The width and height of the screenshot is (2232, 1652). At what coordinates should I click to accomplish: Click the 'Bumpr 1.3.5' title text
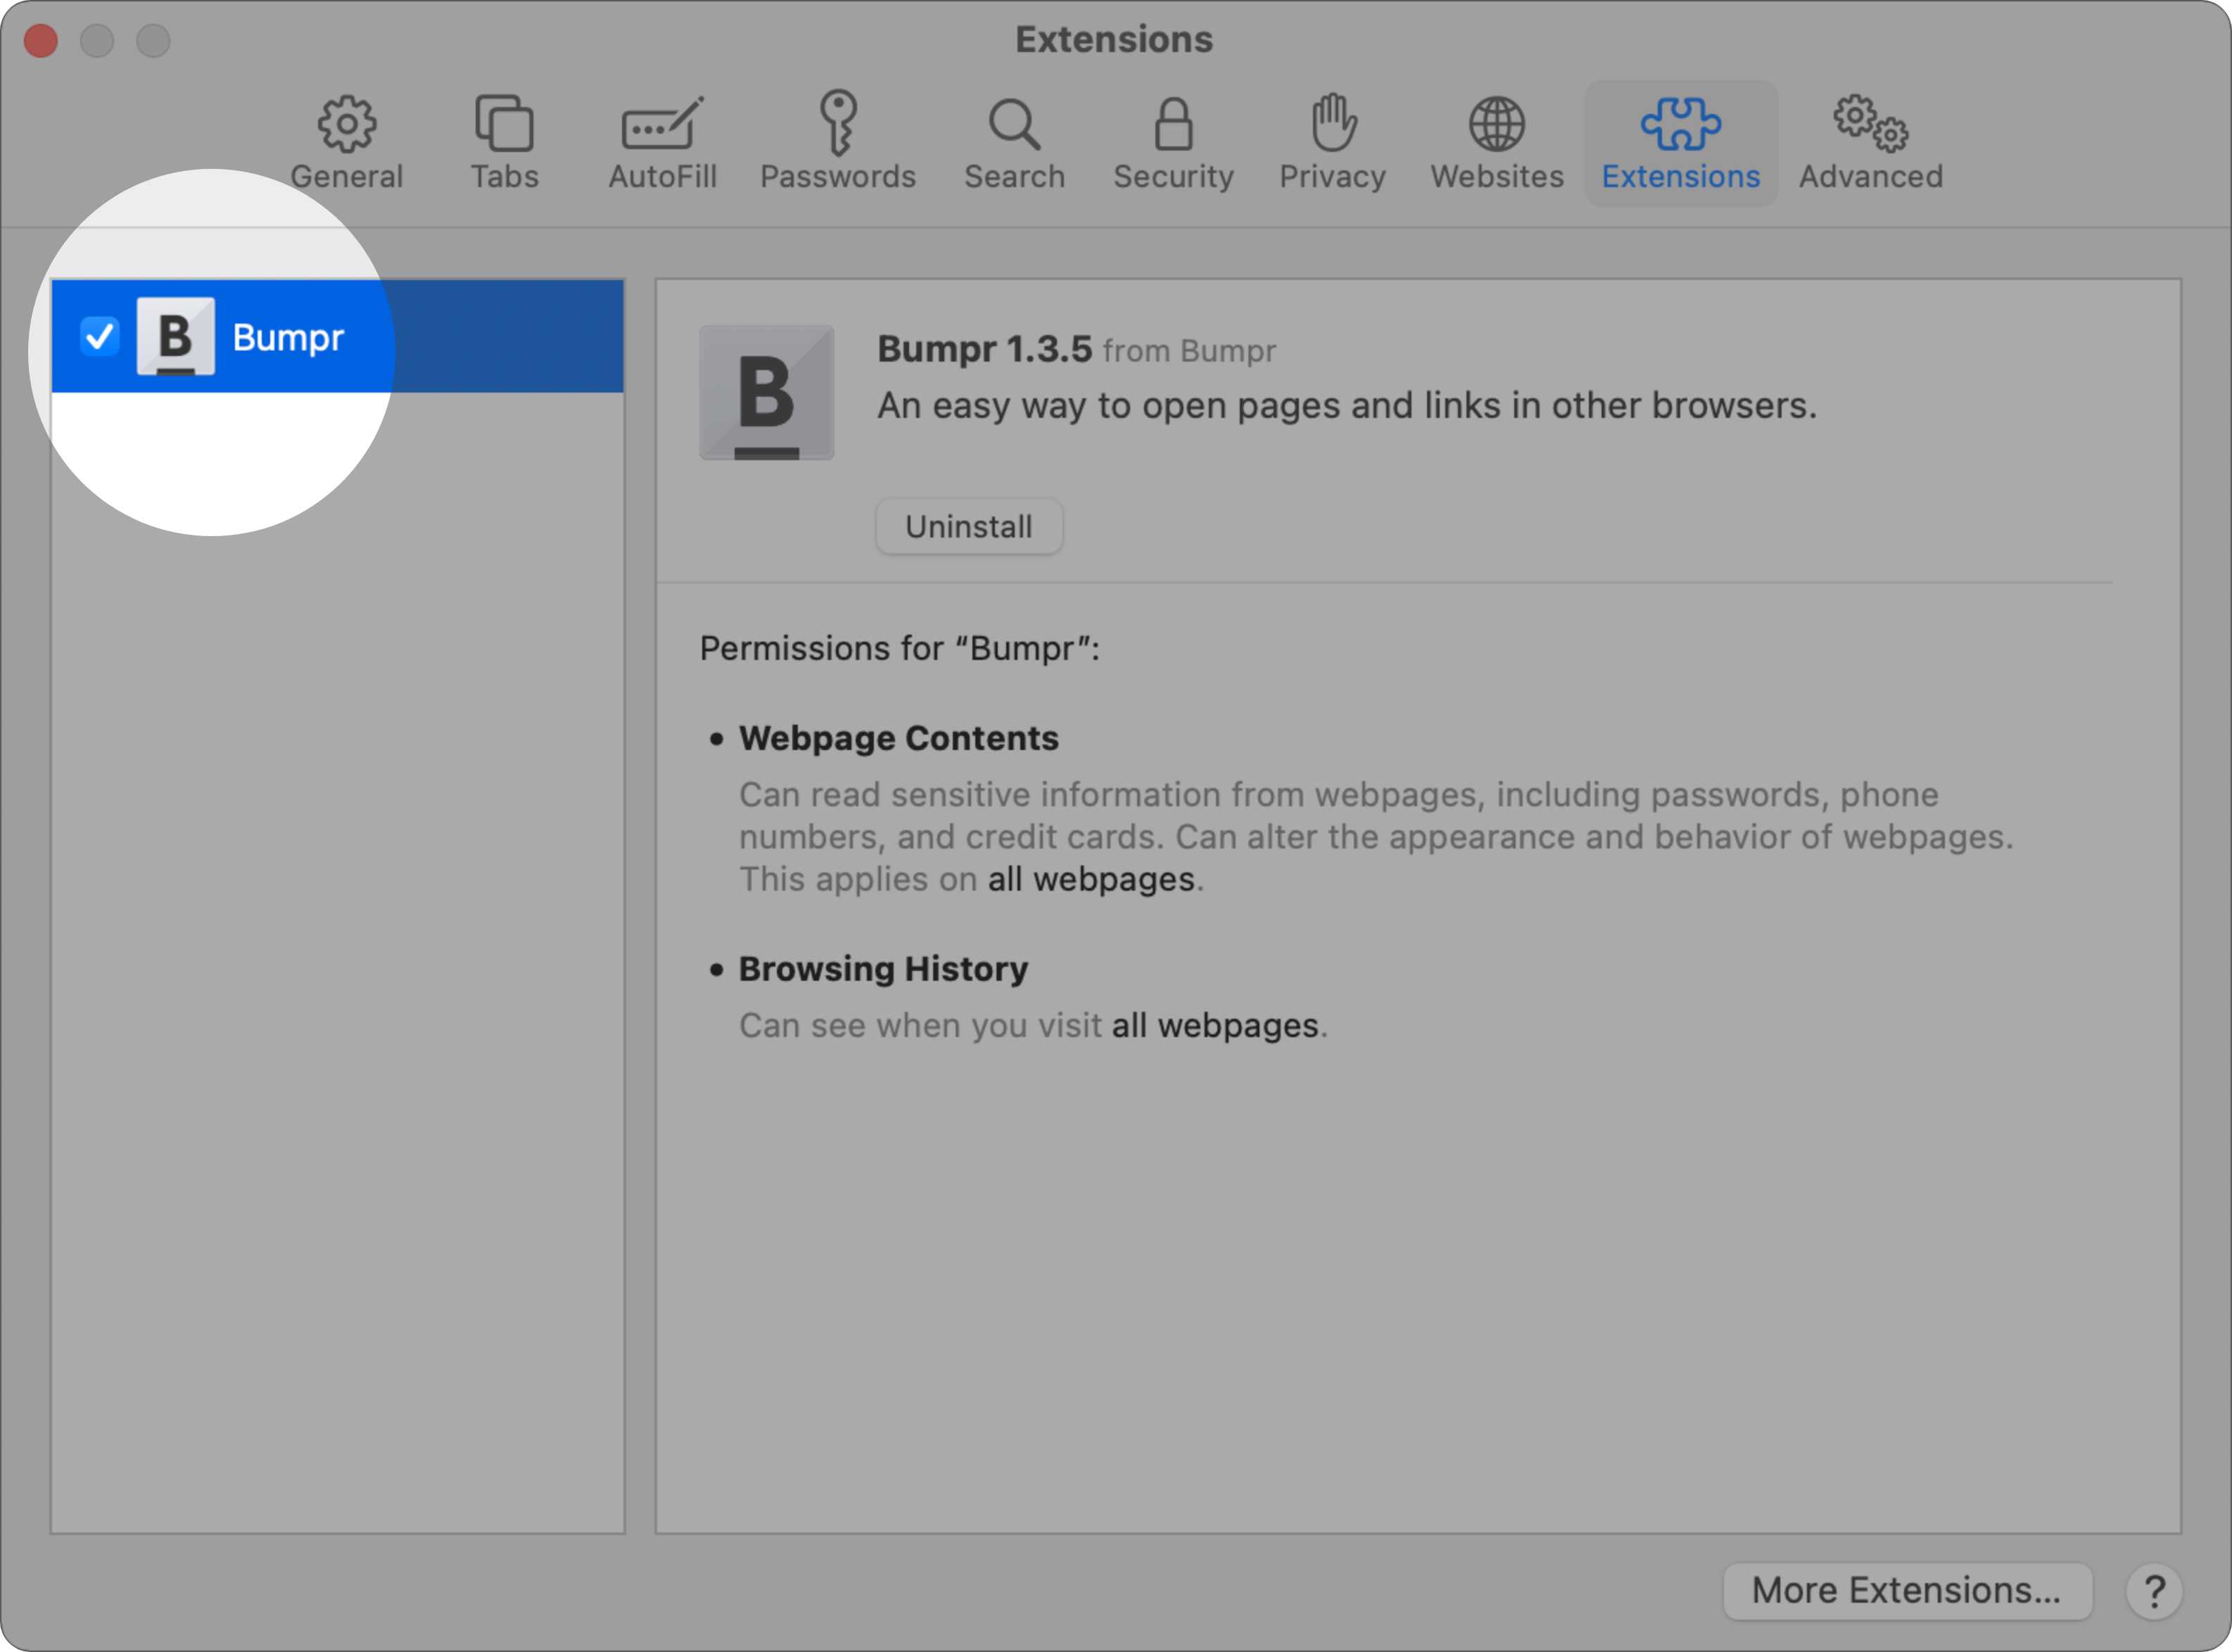984,349
